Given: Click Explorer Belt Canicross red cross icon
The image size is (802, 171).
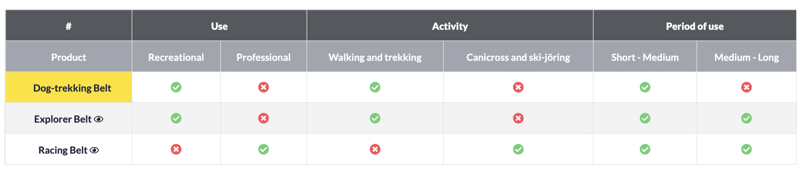Looking at the screenshot, I should tap(518, 118).
